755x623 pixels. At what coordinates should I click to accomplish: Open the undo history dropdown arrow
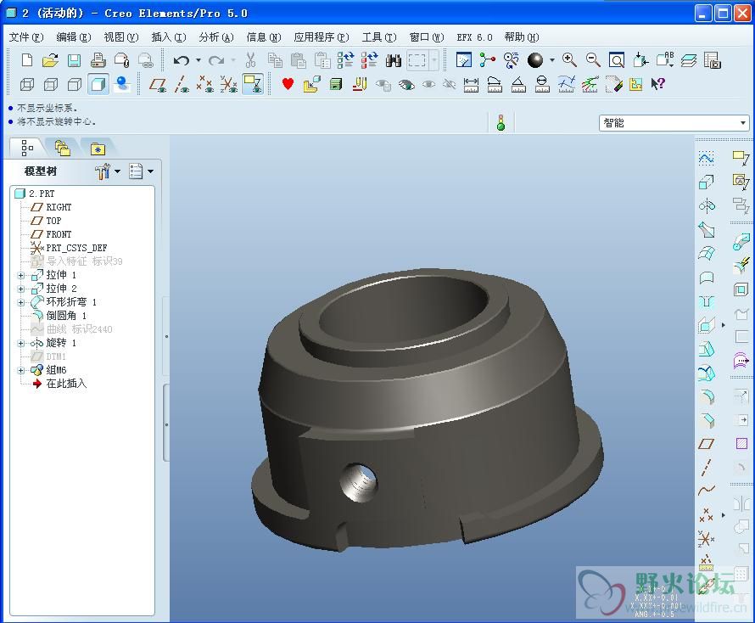click(x=199, y=60)
